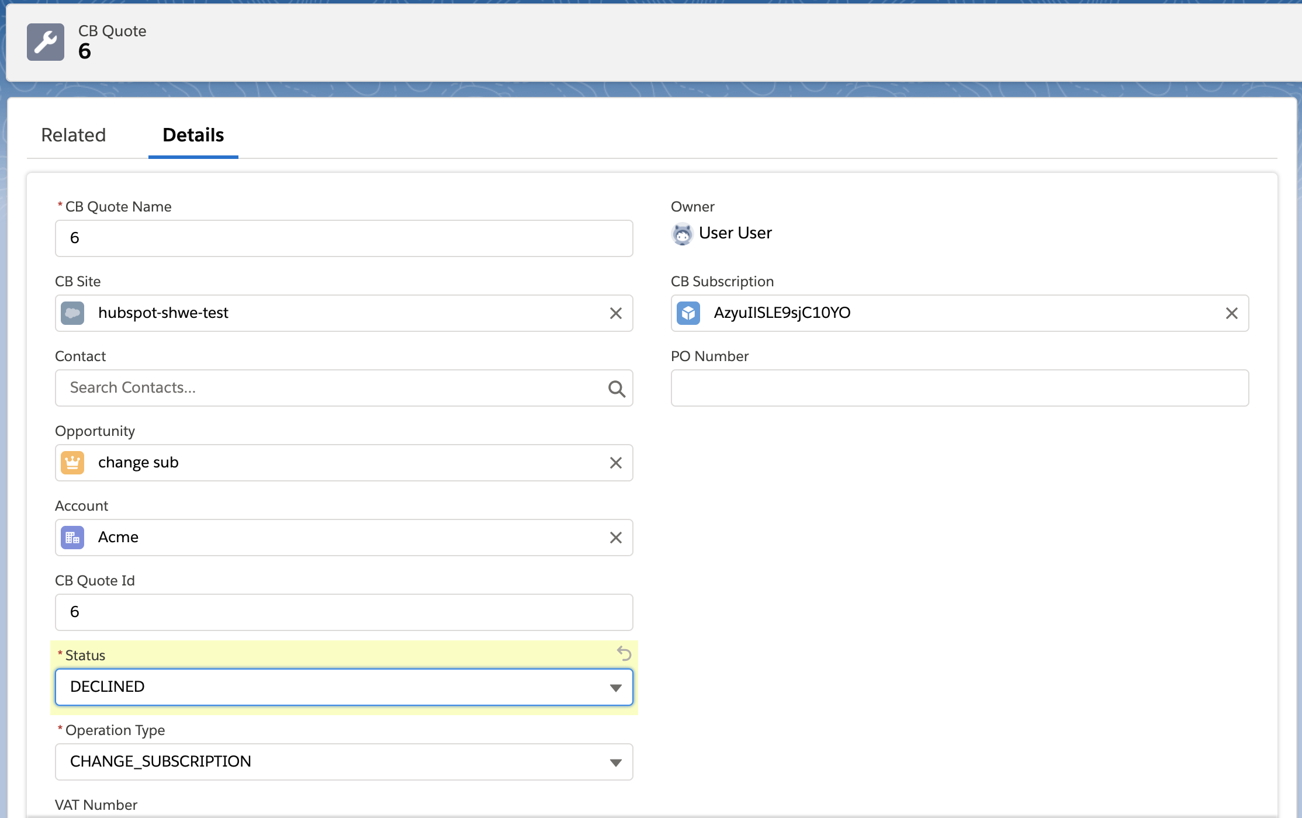Switch to the Related tab
Screen dimensions: 1302x818
coord(74,135)
